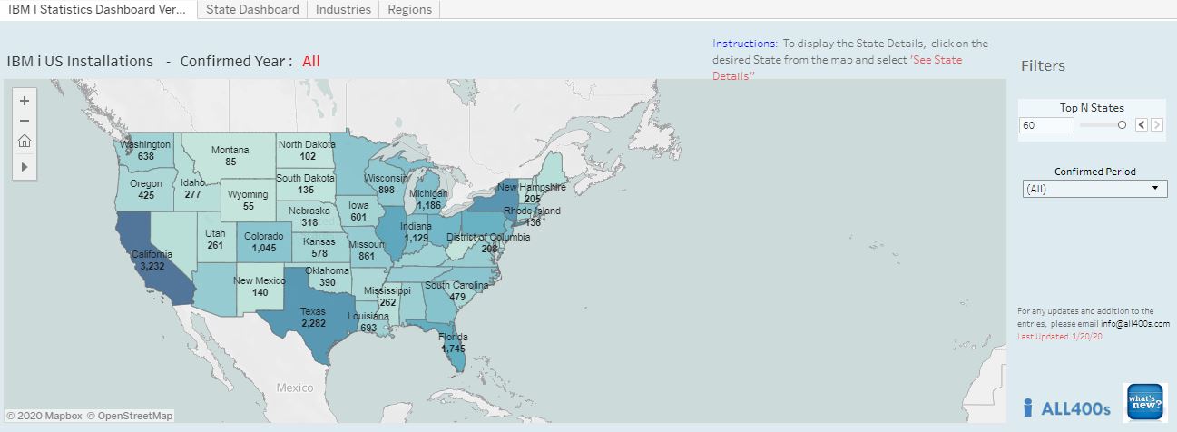The width and height of the screenshot is (1177, 432).
Task: Select Oklahoma on the map
Action: (327, 276)
